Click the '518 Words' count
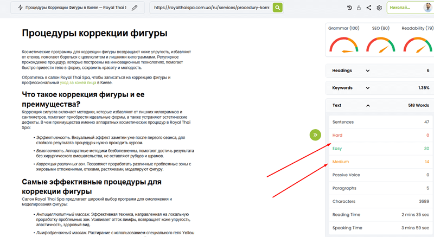Screen dimensions: 434x237 pyautogui.click(x=418, y=105)
